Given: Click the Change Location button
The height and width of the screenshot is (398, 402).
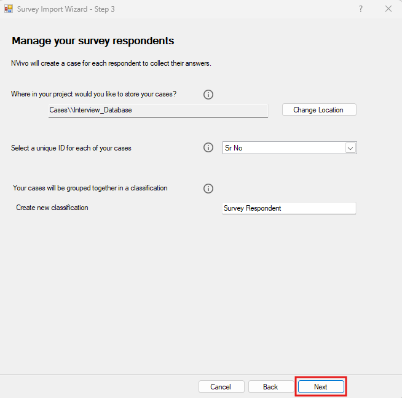Looking at the screenshot, I should coord(319,110).
